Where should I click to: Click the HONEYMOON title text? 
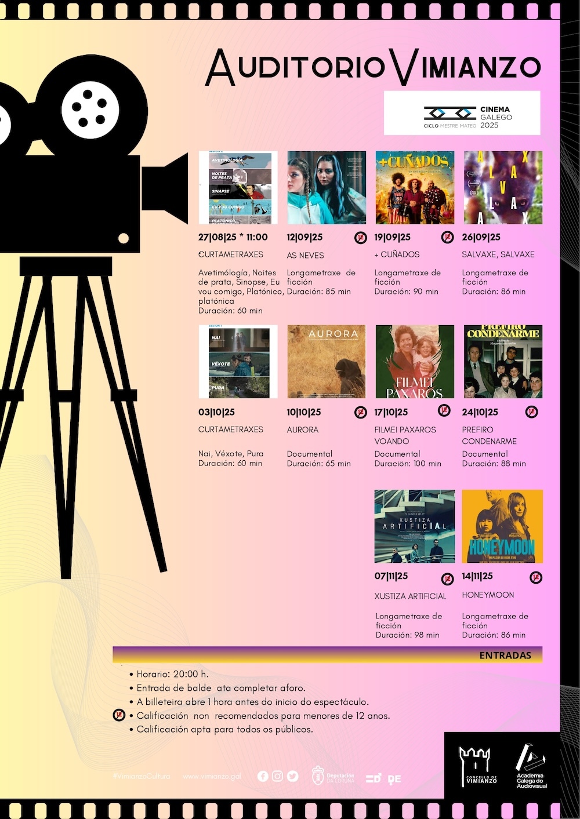click(x=488, y=595)
